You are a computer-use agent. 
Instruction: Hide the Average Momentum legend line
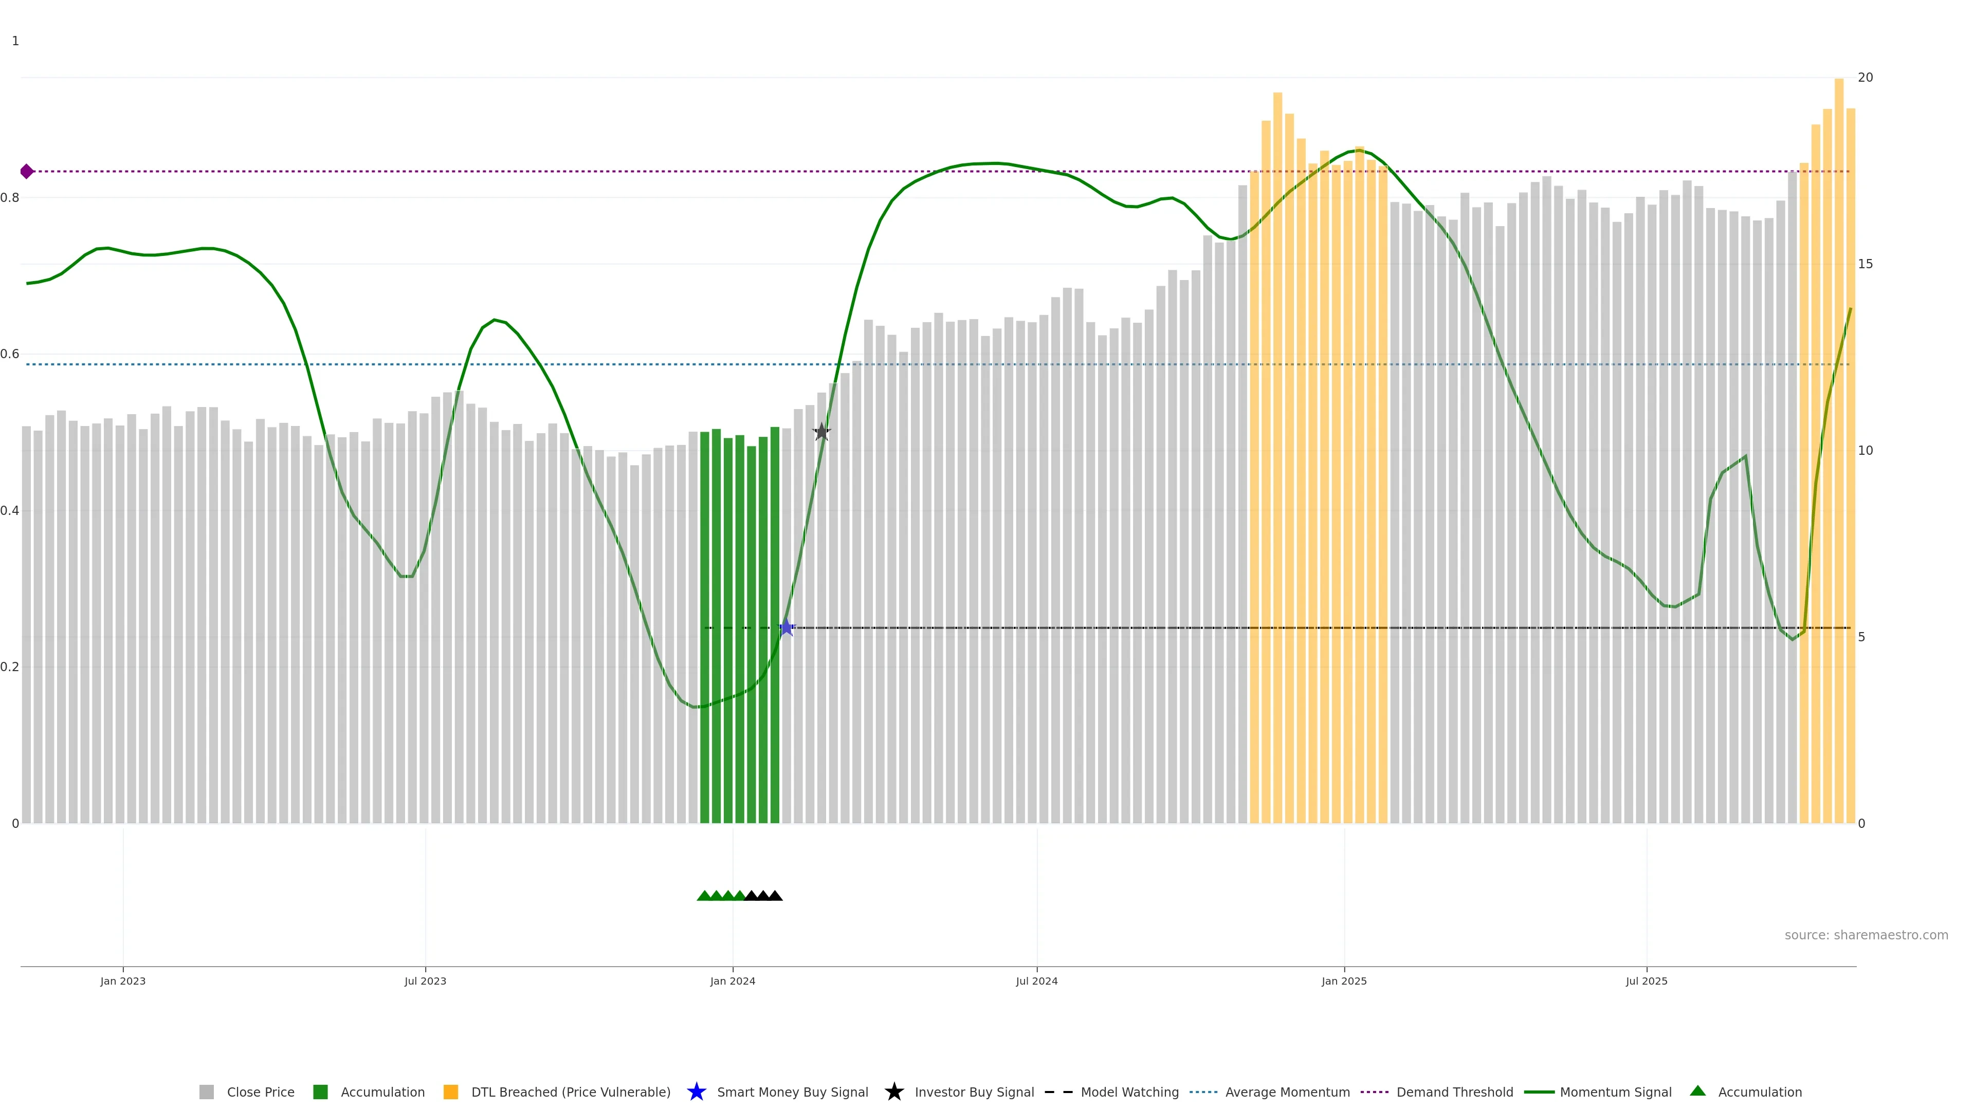(x=1287, y=1091)
